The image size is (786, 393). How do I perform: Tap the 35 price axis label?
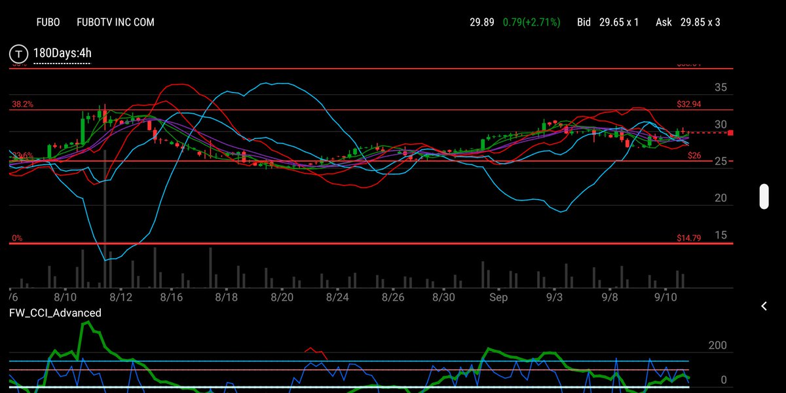720,88
